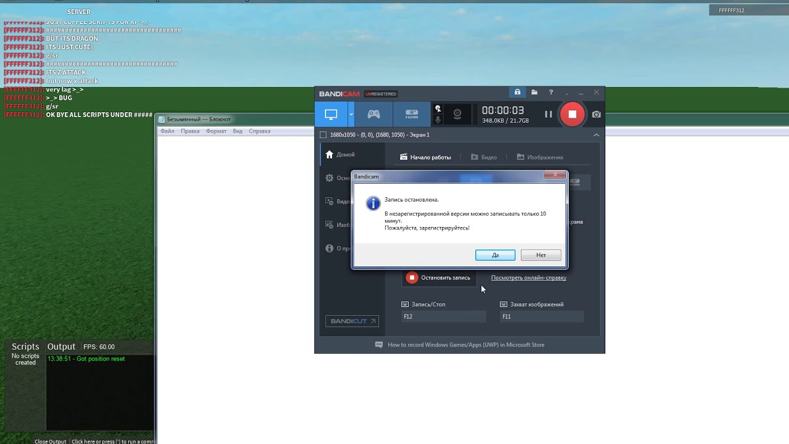Click the command bar 'Click here or press'
The width and height of the screenshot is (789, 444).
(112, 442)
